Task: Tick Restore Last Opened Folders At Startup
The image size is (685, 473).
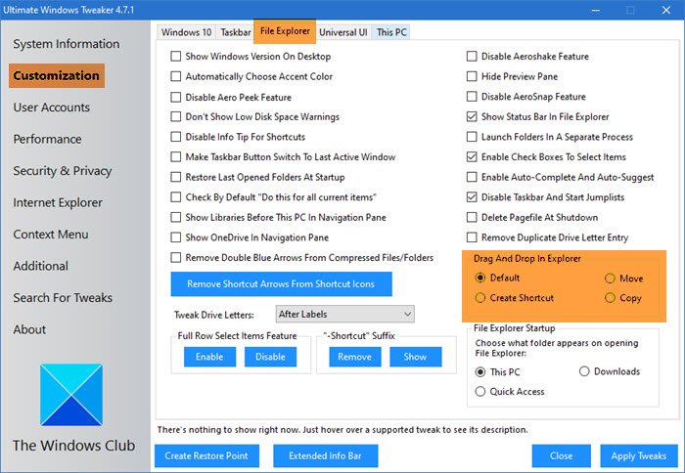Action: pyautogui.click(x=175, y=177)
